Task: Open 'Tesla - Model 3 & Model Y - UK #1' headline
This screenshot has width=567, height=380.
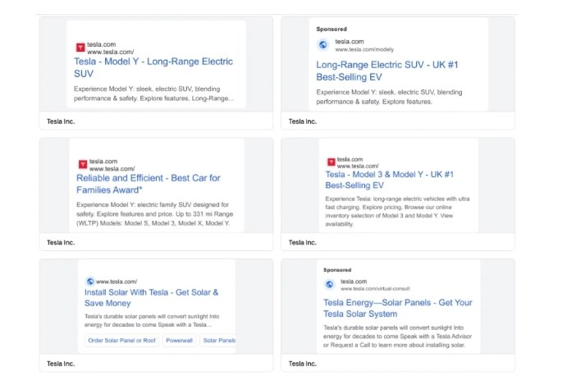Action: (390, 180)
